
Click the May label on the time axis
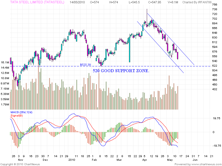click(169, 159)
